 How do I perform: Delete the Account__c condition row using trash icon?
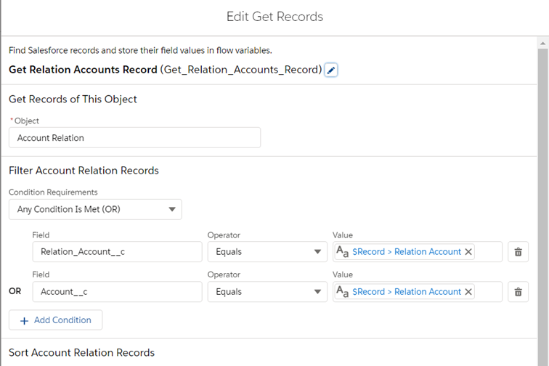[x=518, y=292]
